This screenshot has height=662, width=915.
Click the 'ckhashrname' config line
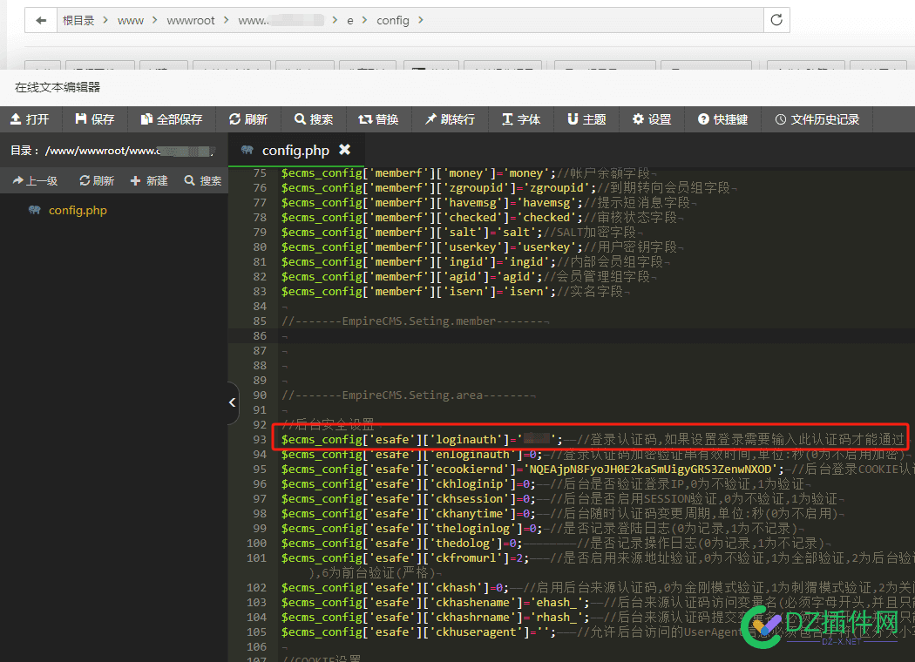pyautogui.click(x=598, y=617)
